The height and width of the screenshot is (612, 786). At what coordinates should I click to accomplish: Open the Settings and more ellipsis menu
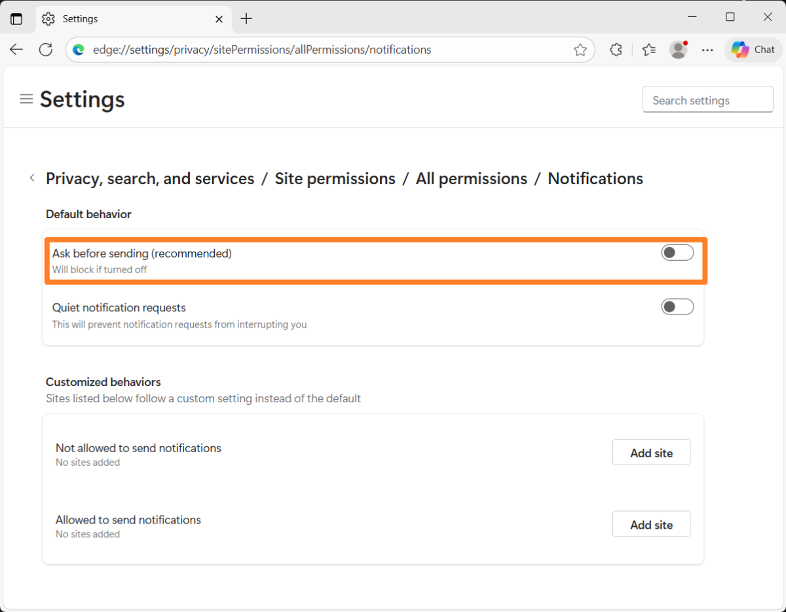click(x=707, y=49)
